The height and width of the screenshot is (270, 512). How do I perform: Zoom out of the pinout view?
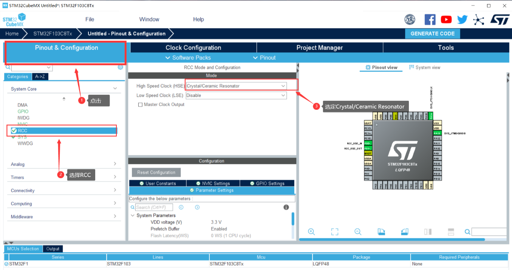[x=358, y=231]
